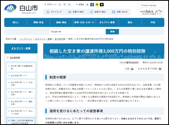
Task: Open the 教育・文化・スポーツ main menu
Action: 84,22
